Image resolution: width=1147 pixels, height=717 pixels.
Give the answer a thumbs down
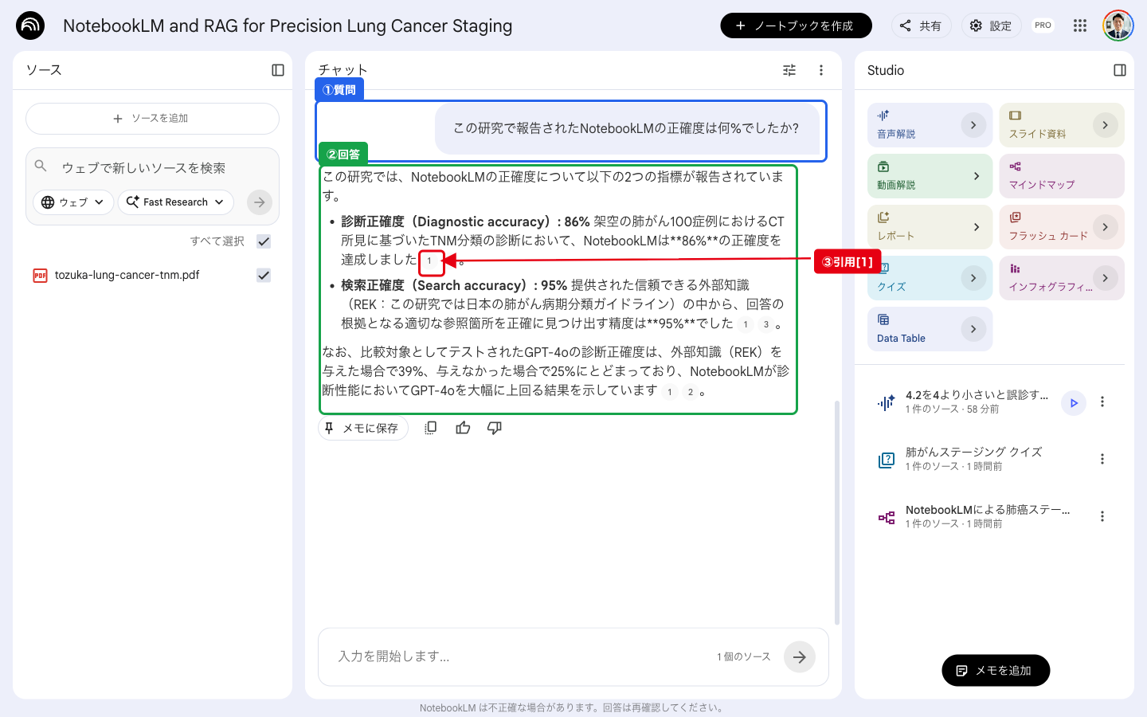pyautogui.click(x=495, y=428)
